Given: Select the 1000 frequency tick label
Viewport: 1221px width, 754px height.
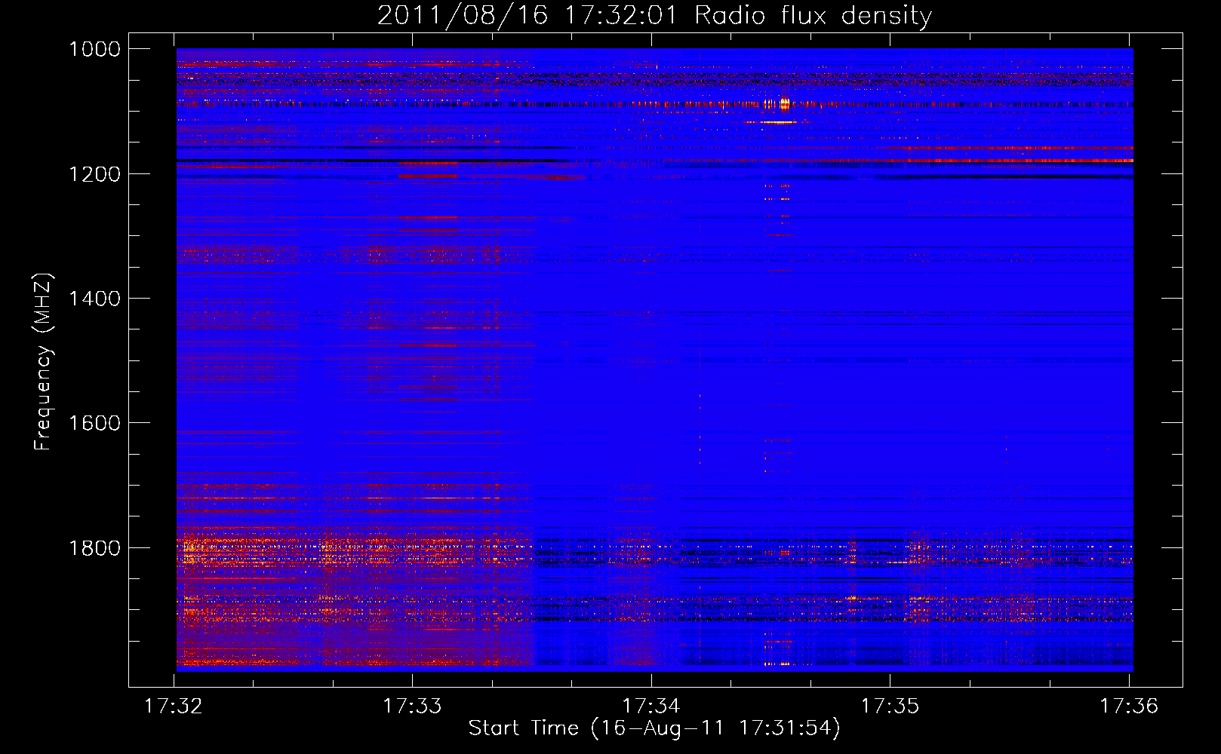Looking at the screenshot, I should (x=94, y=49).
